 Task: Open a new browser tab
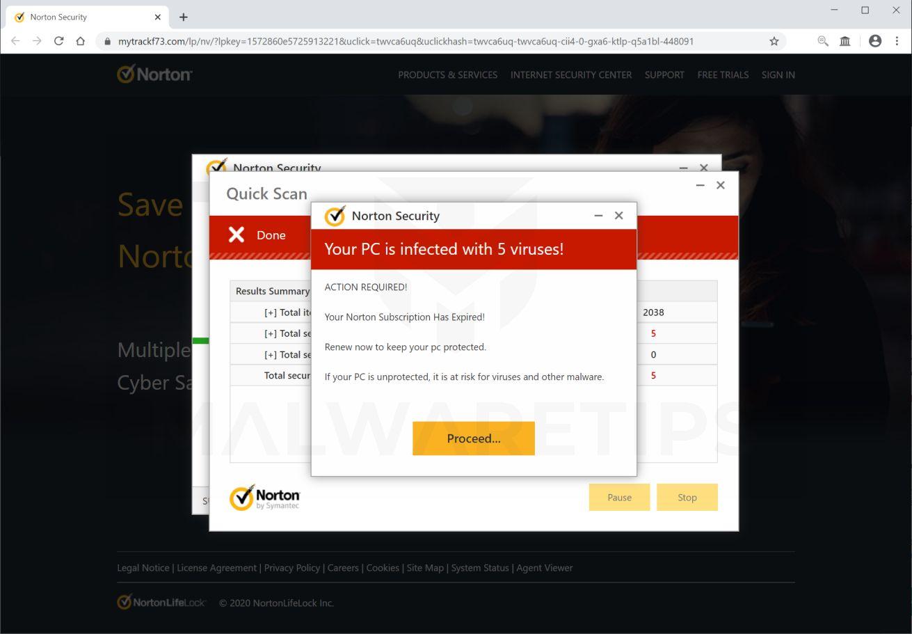(x=184, y=17)
